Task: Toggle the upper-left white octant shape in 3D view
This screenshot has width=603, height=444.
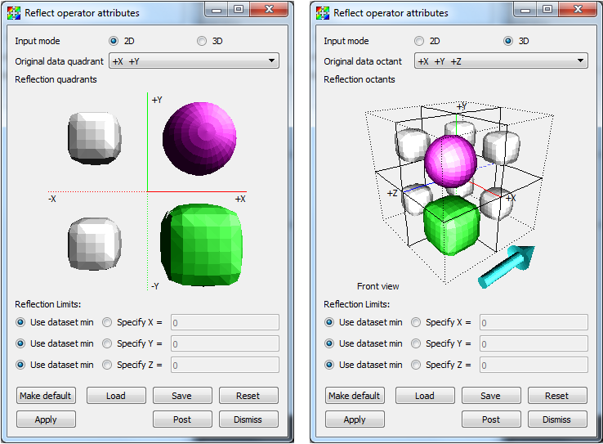Action: tap(412, 145)
